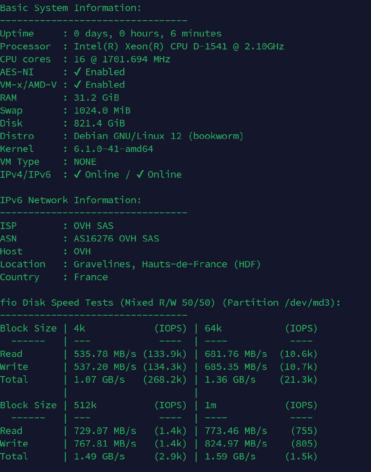Click the Processor model text Xeon D-1541
The height and width of the screenshot is (472, 371).
(179, 46)
